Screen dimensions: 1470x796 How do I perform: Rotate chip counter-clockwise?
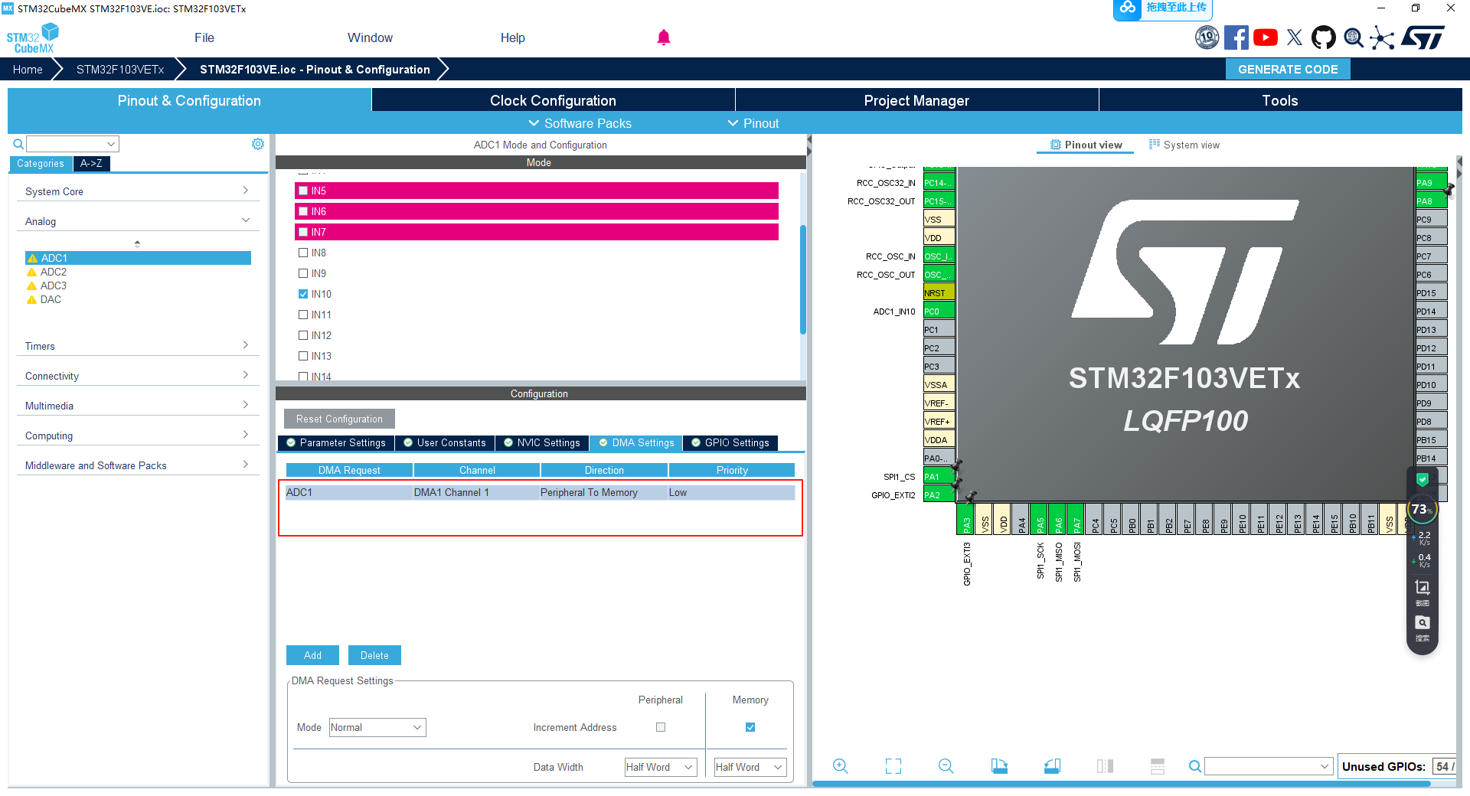pos(1052,766)
